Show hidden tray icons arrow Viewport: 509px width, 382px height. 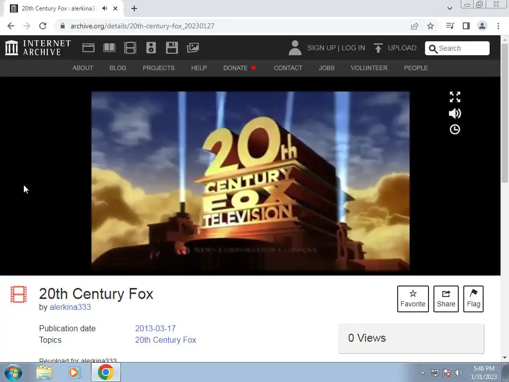(423, 373)
